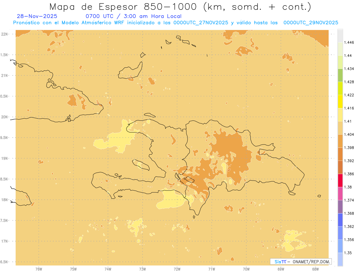Click the '75W' longitude label
Screen dimensions: 354x273
pyautogui.click(x=73, y=269)
